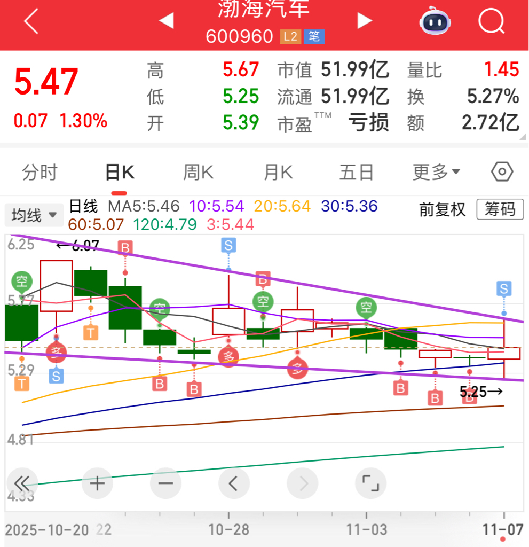Open the 更多 dropdown

point(436,172)
